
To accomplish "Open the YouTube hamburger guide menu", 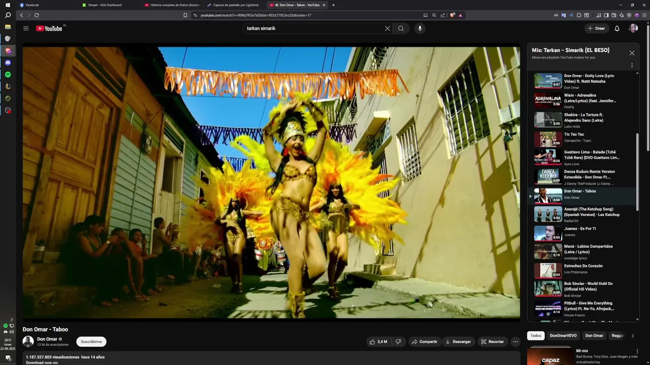I will point(26,28).
